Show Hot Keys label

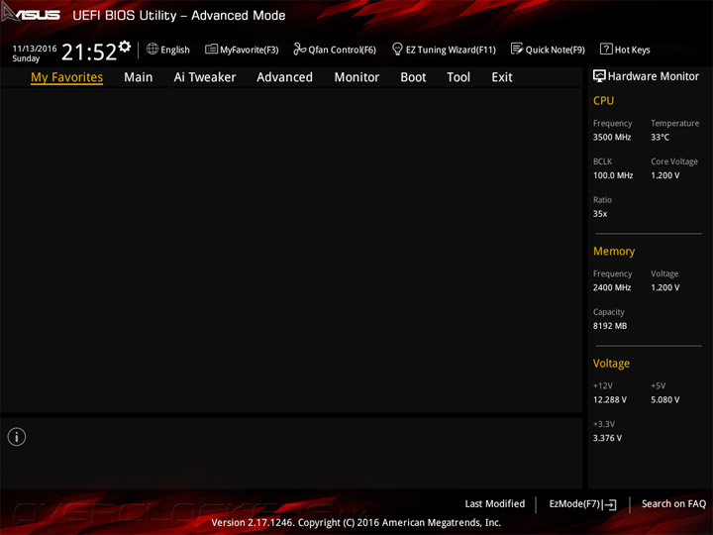tap(633, 50)
